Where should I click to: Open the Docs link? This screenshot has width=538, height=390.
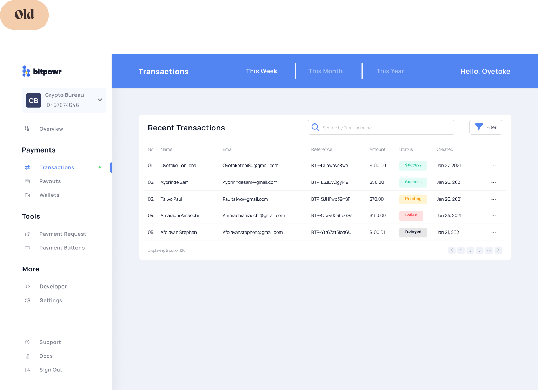point(46,356)
